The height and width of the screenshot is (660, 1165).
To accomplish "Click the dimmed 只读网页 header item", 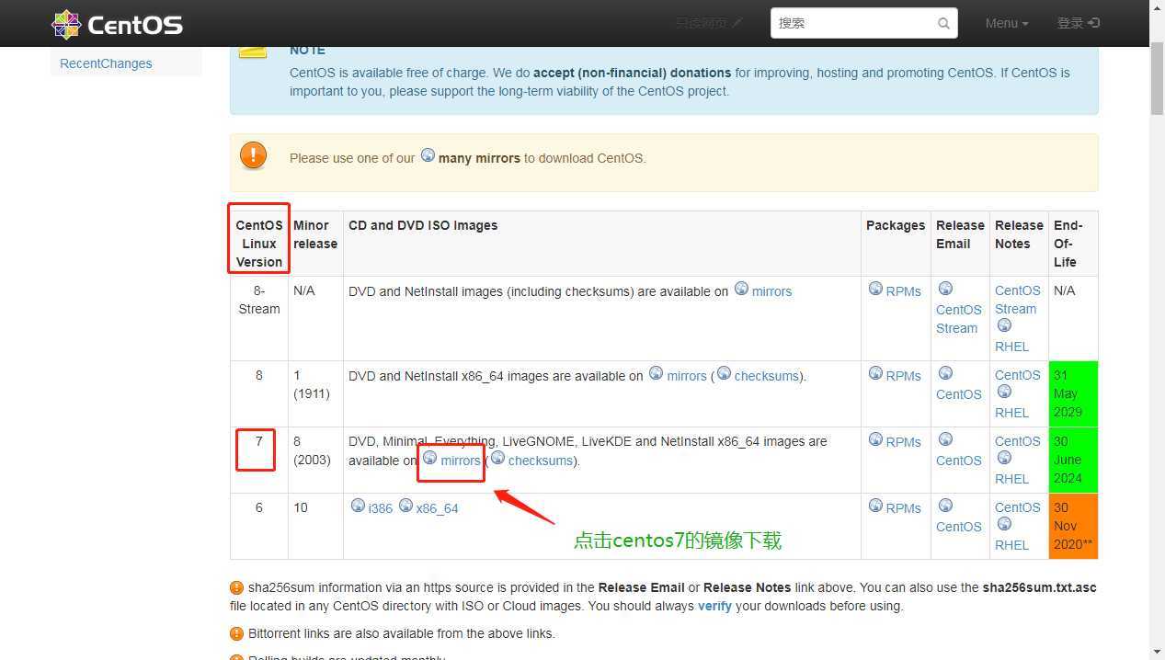I will 708,23.
